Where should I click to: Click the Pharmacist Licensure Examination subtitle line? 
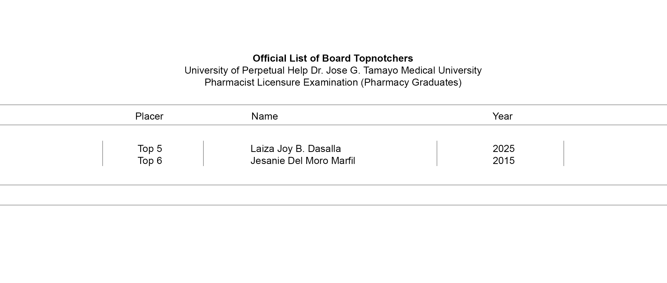[333, 82]
